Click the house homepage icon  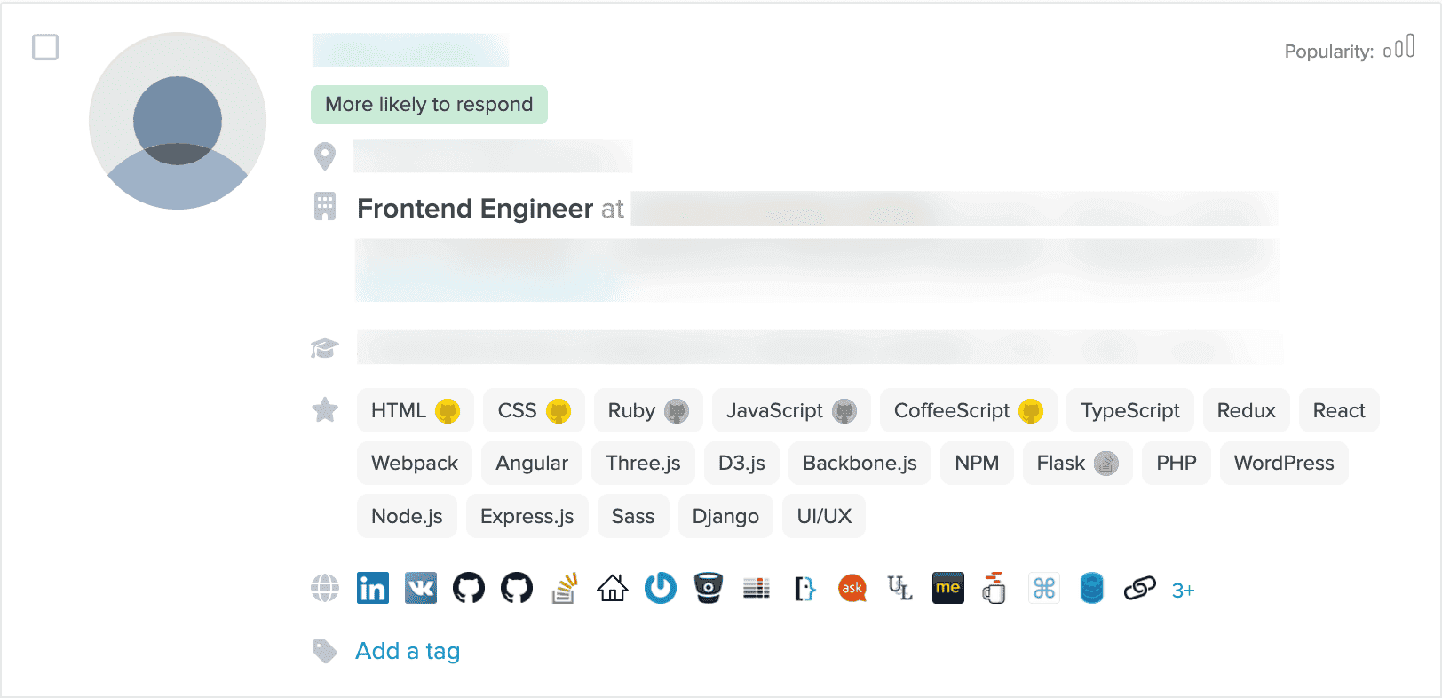[613, 588]
